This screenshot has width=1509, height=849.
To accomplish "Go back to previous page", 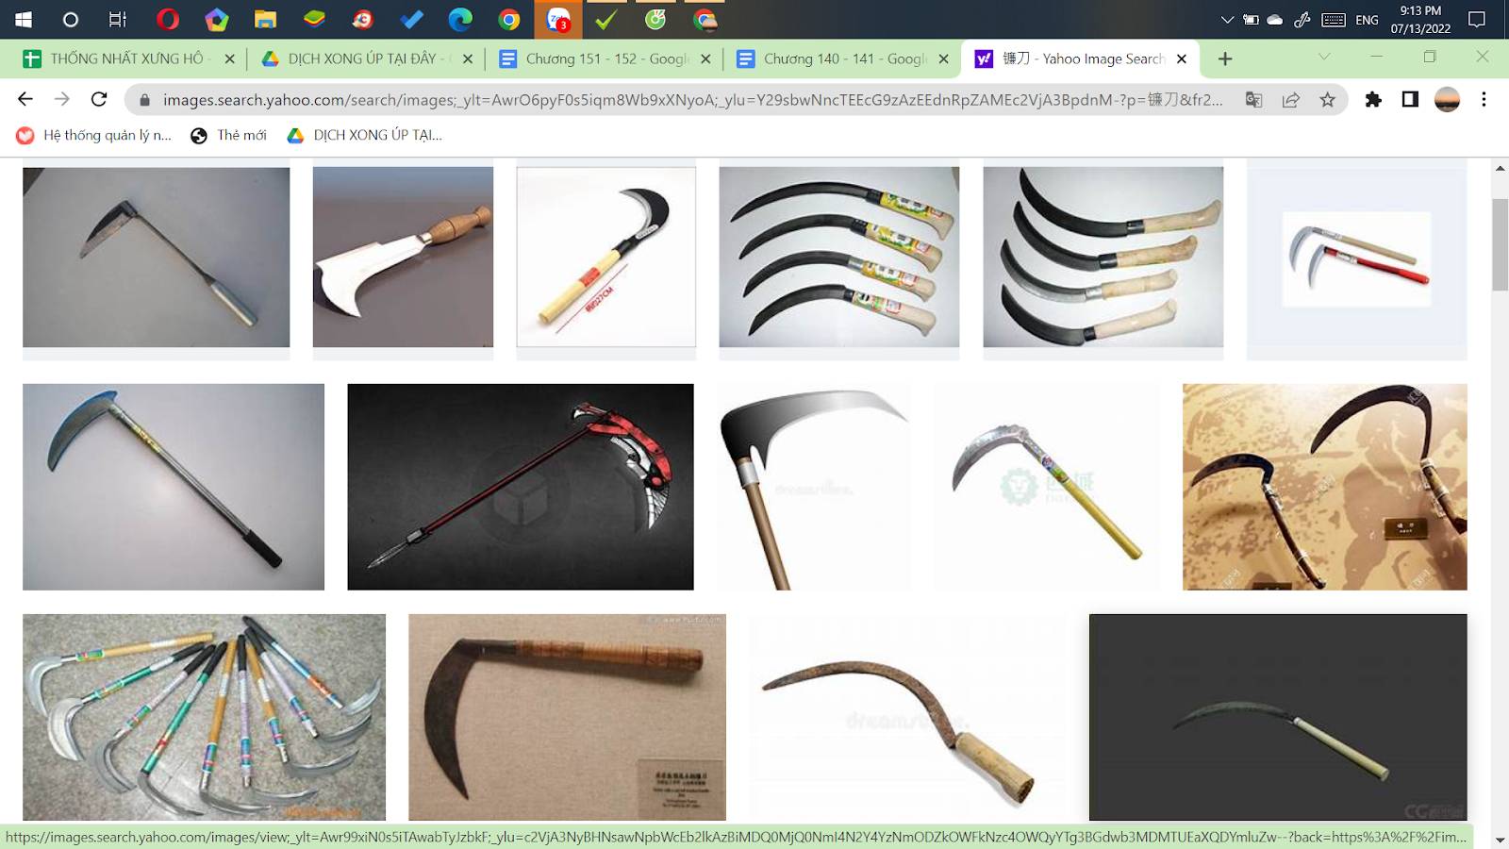I will coord(25,99).
